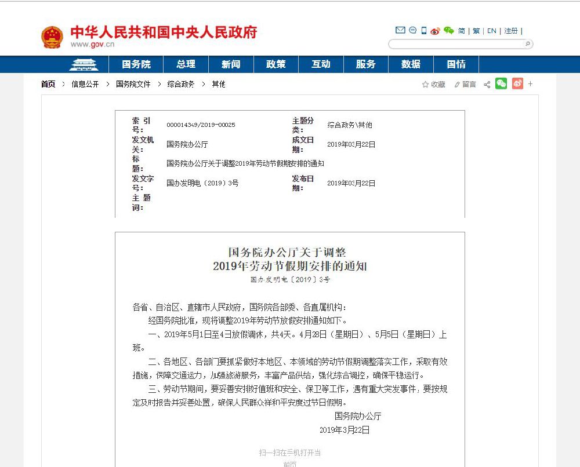Click 收藏 favorite star link

[433, 85]
